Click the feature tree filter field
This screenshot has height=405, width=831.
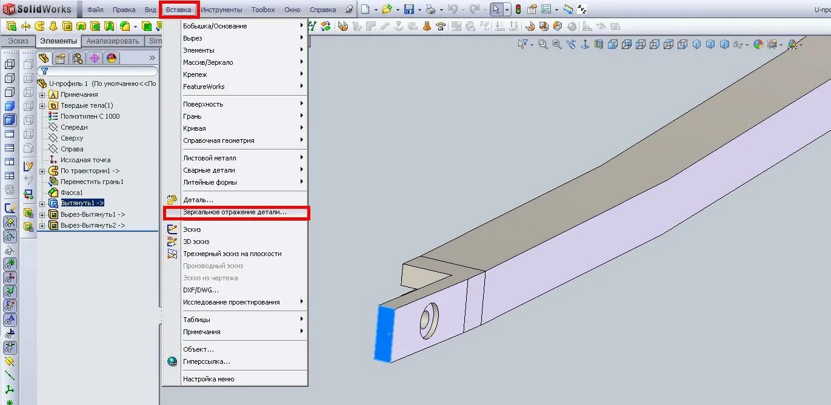[x=98, y=71]
